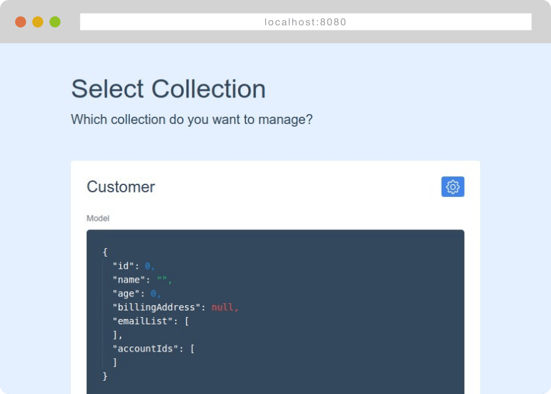Click the "name": "" line in model
The image size is (551, 394).
(142, 280)
